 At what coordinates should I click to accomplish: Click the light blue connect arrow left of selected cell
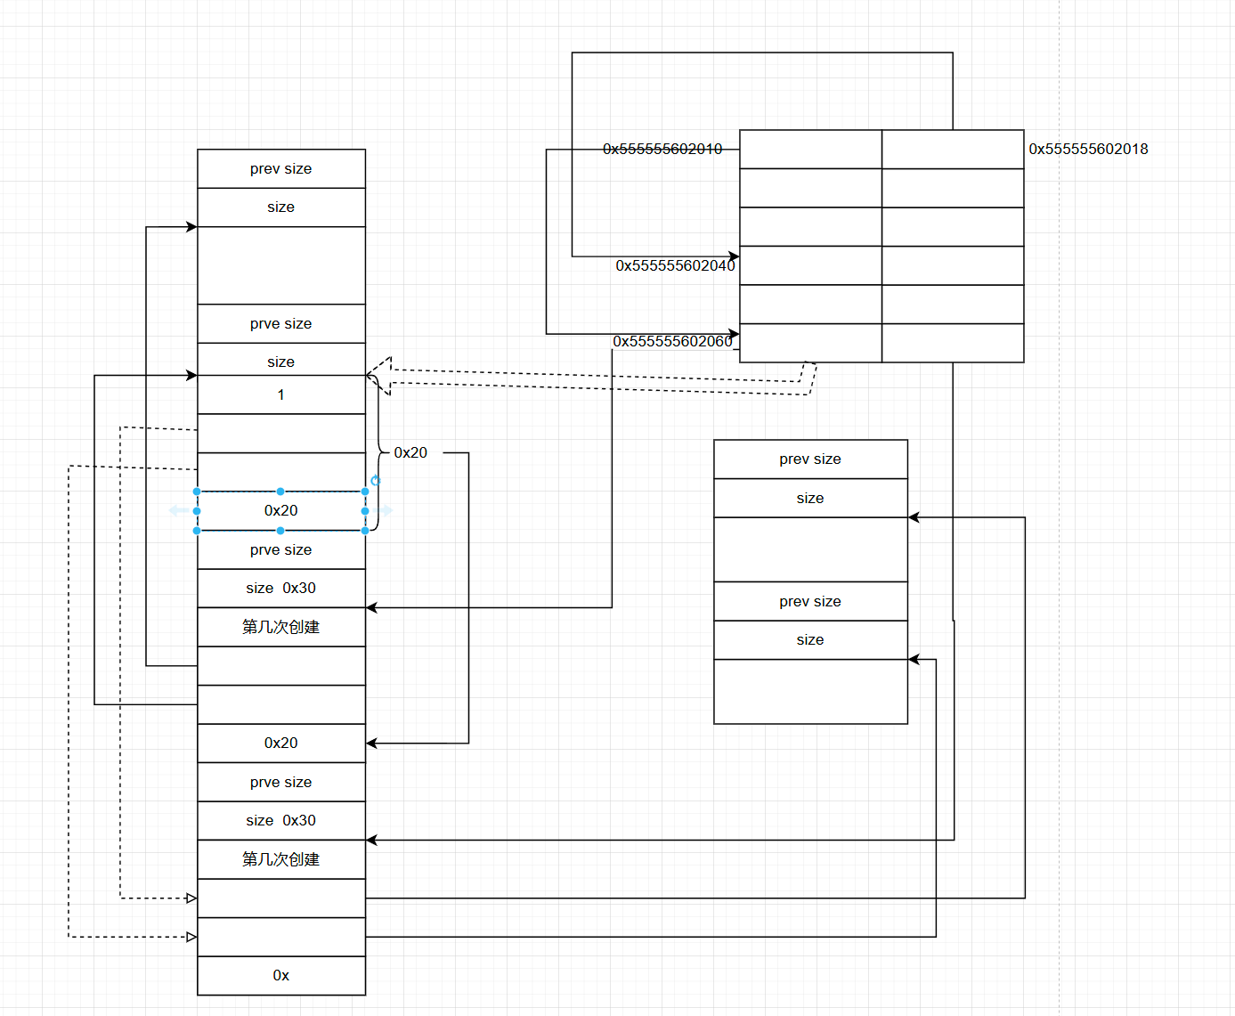tap(178, 510)
